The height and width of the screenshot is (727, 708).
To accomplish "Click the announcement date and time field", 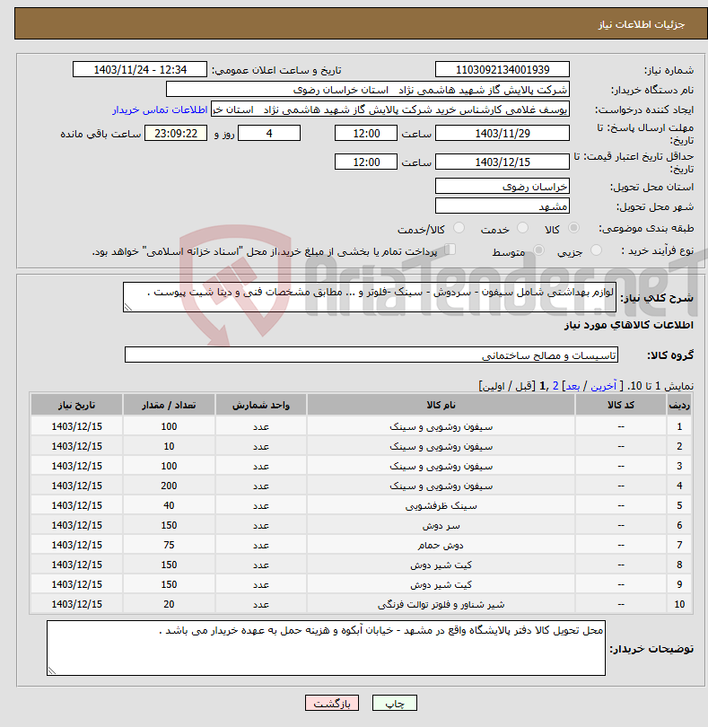I will 140,69.
